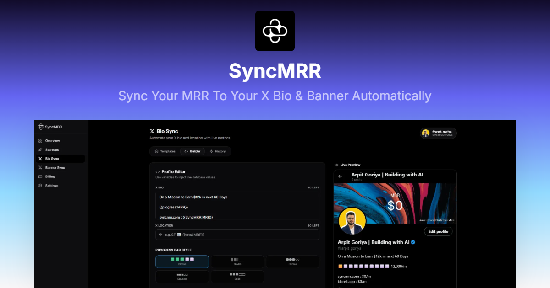Click the Startups rocket icon
Image resolution: width=550 pixels, height=288 pixels.
pos(40,149)
